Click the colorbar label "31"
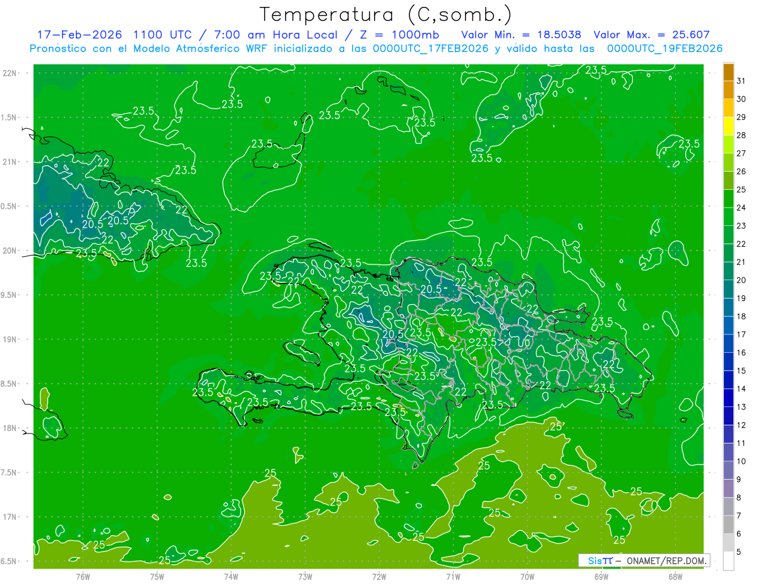Image resolution: width=758 pixels, height=585 pixels. (x=742, y=81)
